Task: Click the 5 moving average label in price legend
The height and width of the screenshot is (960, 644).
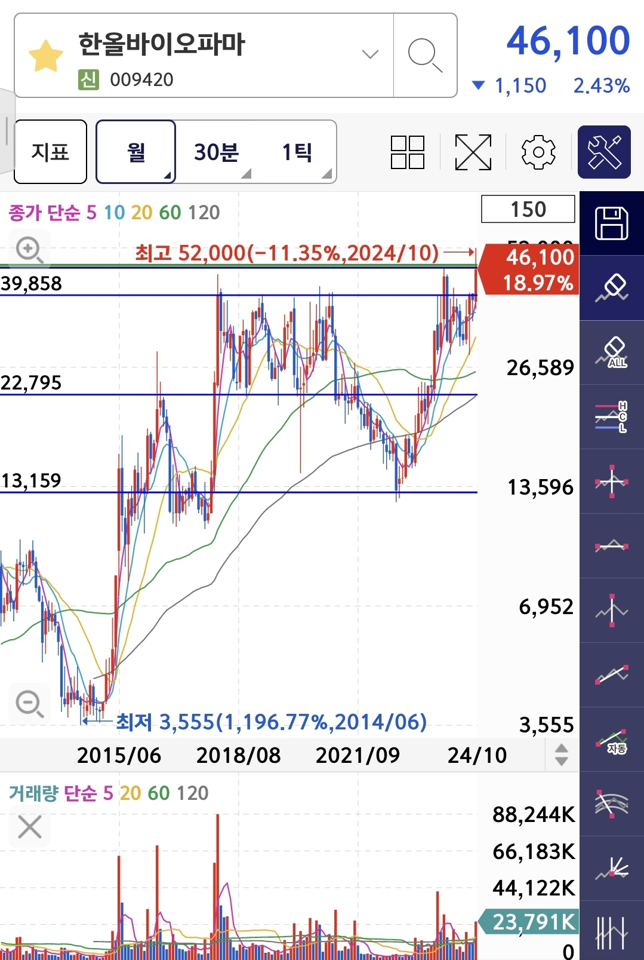Action: 91,212
